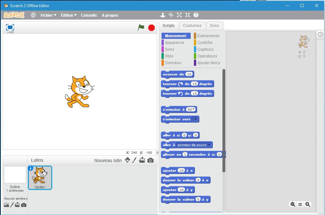The image size is (325, 215).
Task: Select the Delete scissors tool
Action: click(171, 15)
